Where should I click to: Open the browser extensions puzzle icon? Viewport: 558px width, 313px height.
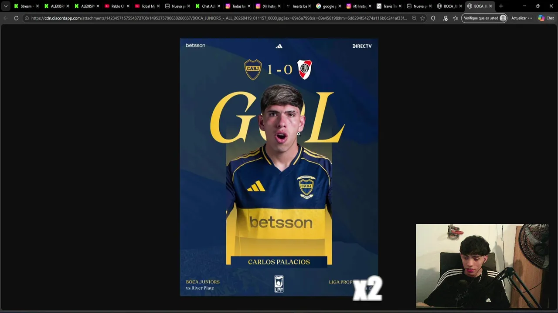point(433,18)
